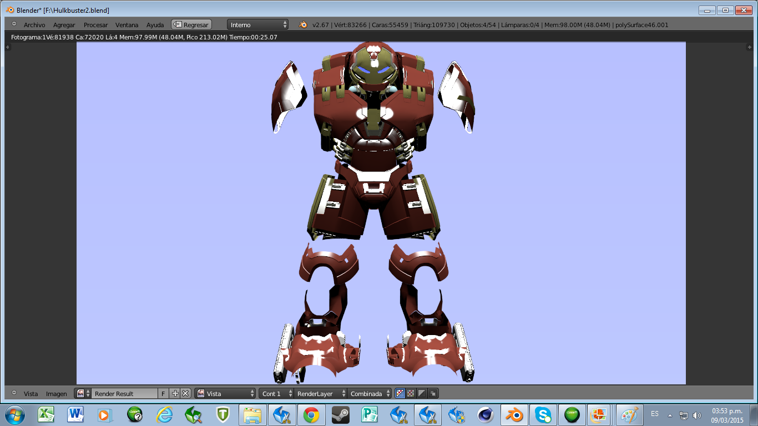Open the green T shield taskbar icon
The height and width of the screenshot is (426, 758).
tap(223, 414)
